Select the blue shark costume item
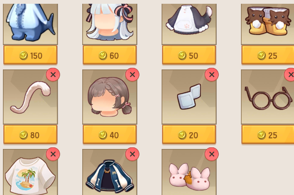The image size is (294, 195). click(x=30, y=24)
